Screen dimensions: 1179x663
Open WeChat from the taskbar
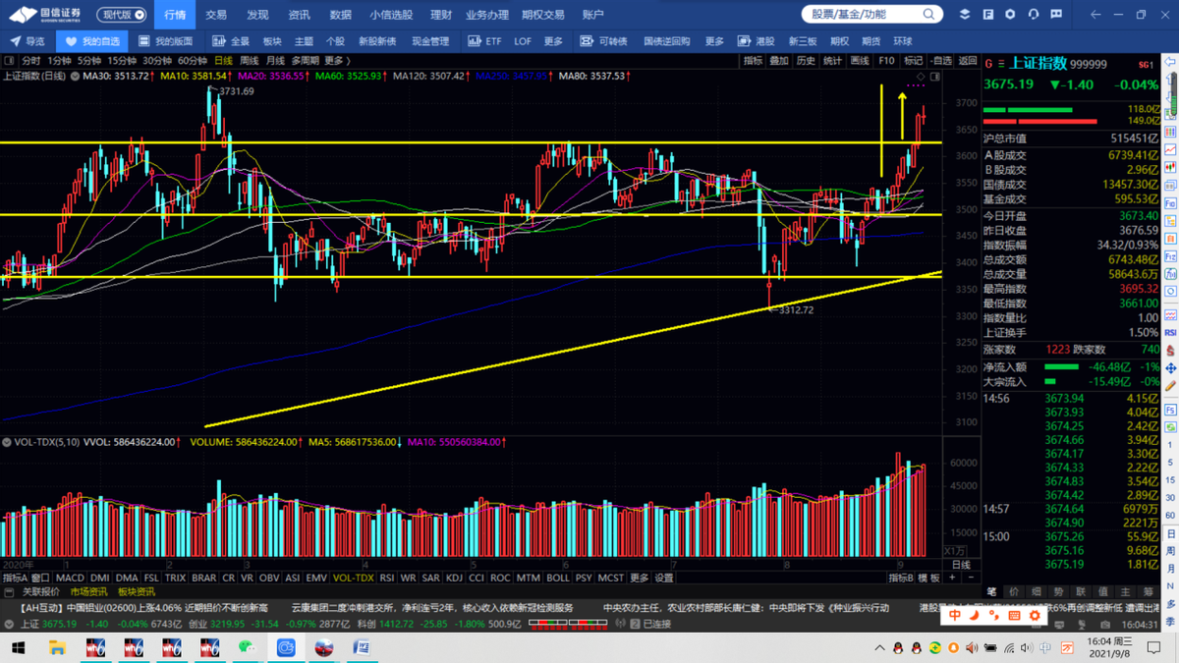tap(248, 648)
